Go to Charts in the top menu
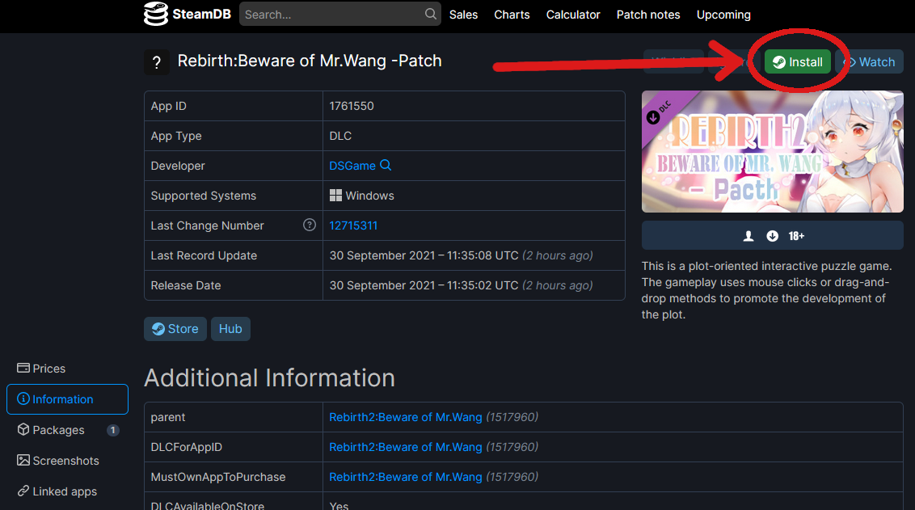 [x=512, y=15]
